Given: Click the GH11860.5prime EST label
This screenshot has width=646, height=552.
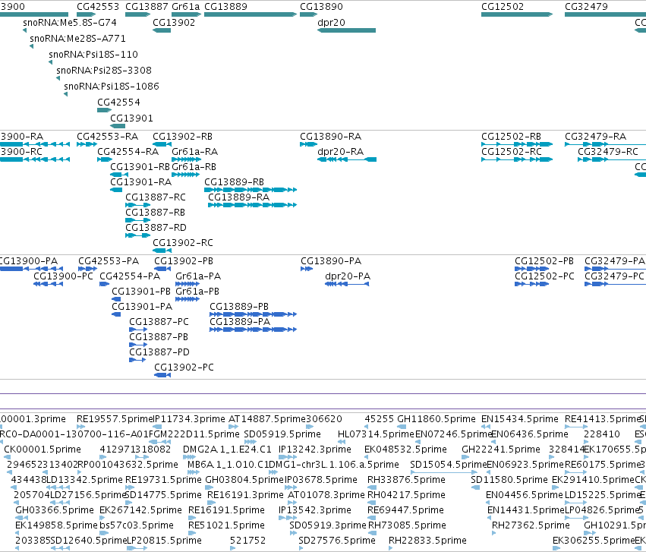Looking at the screenshot, I should point(436,419).
